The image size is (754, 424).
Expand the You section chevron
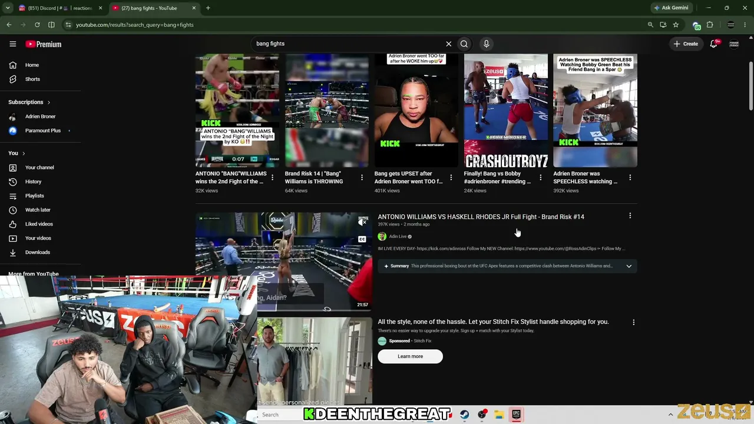point(24,153)
